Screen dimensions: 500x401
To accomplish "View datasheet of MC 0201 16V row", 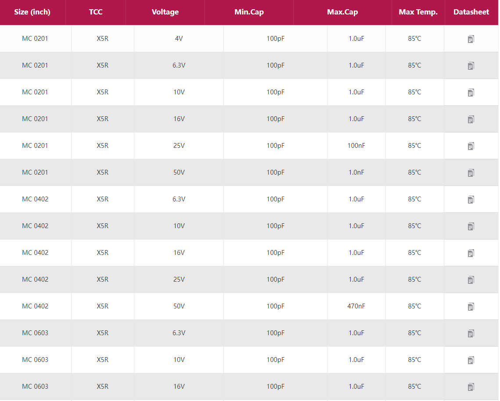I will [x=471, y=119].
